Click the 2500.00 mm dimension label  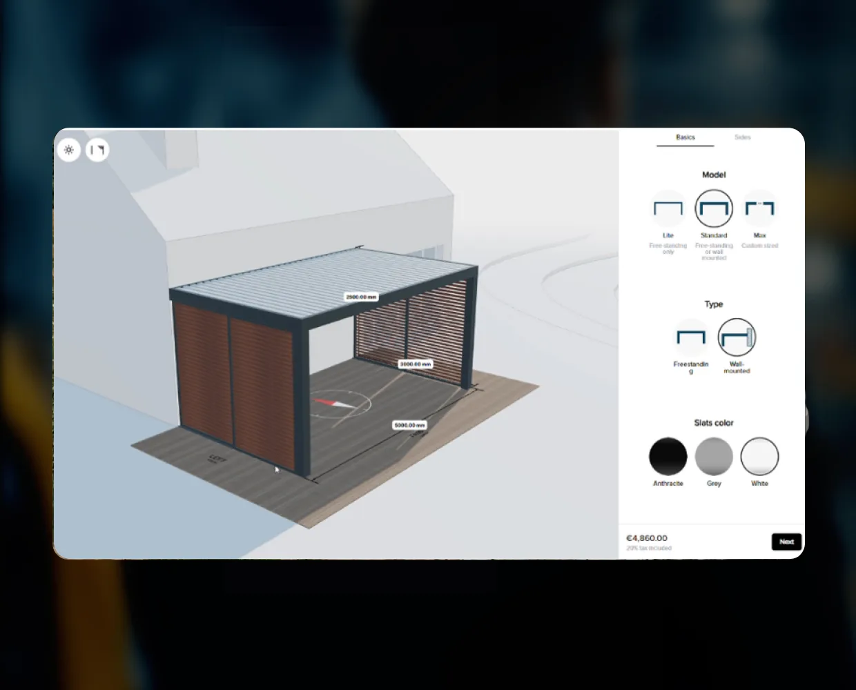coord(361,297)
